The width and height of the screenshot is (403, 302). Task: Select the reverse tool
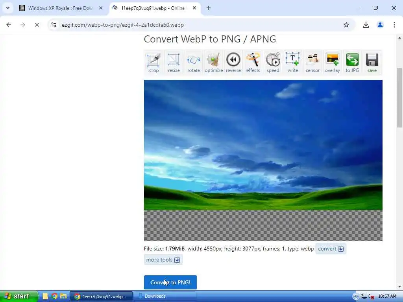click(233, 63)
